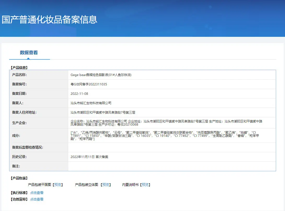Click the 备案编号 label
Viewport: 285px width, 211px height.
[19, 84]
